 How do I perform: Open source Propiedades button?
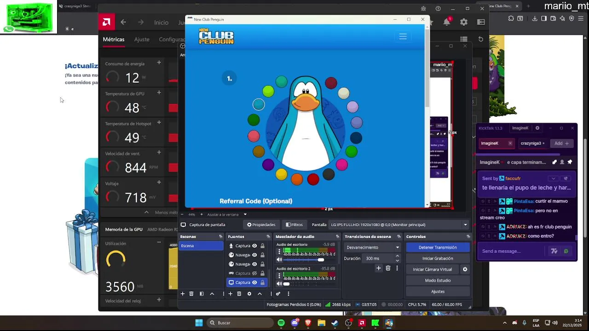click(261, 225)
